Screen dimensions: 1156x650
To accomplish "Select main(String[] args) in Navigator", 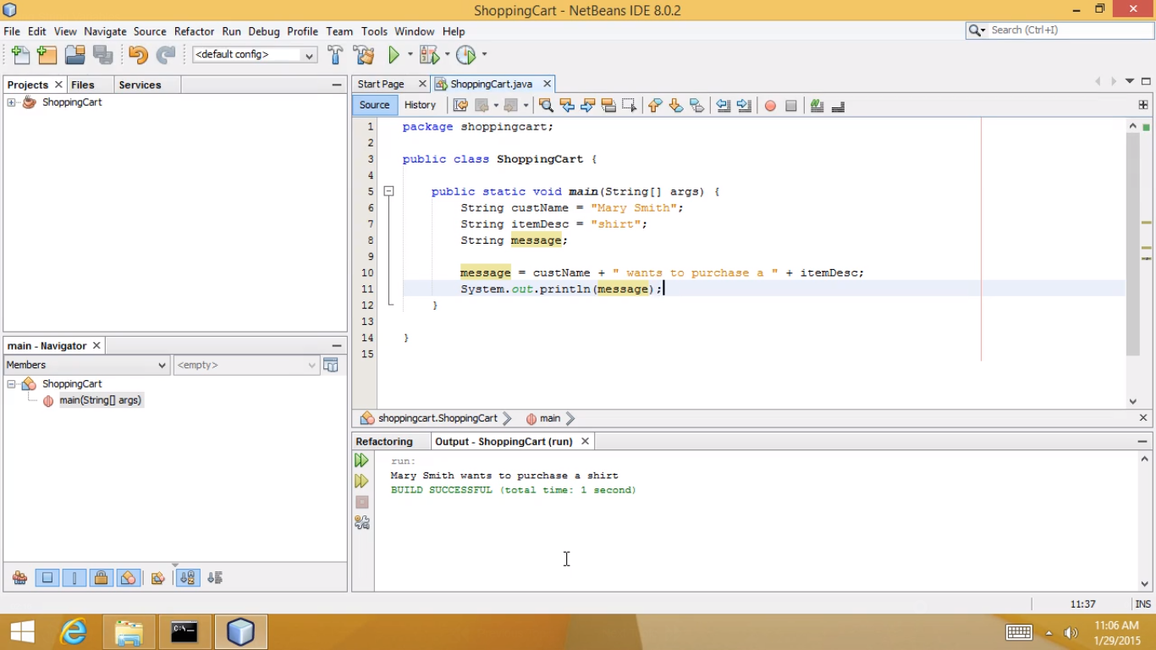I will (x=100, y=400).
